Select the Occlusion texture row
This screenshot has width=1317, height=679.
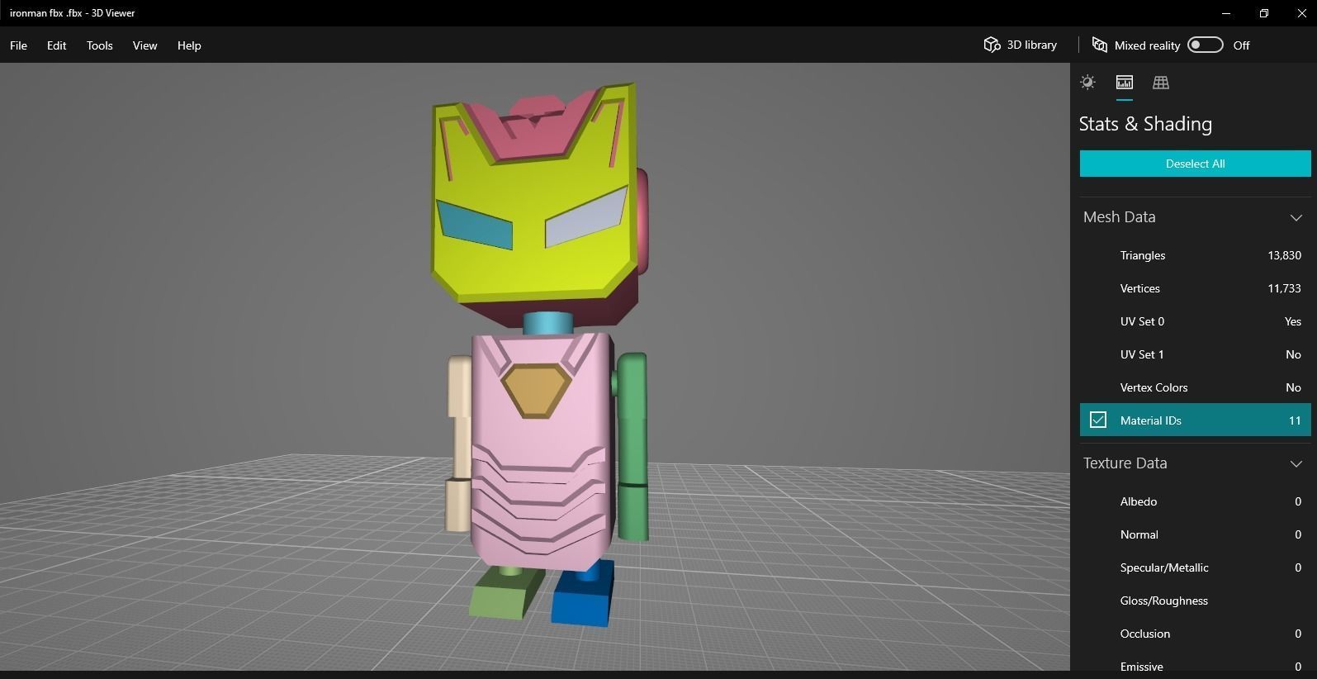(1195, 634)
